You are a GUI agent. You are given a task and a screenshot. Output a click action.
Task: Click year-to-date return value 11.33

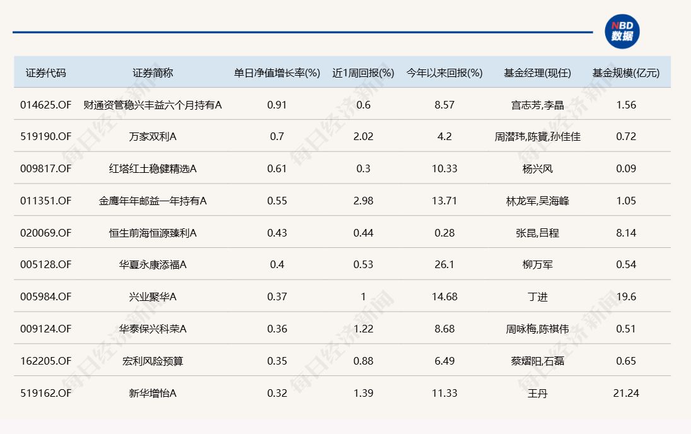click(444, 394)
